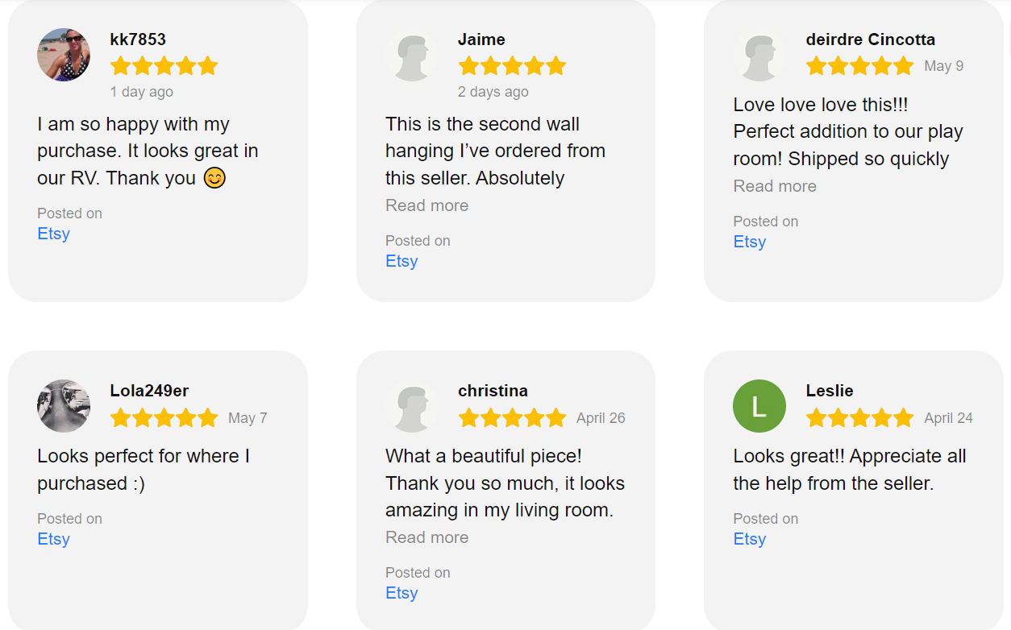Screen dimensions: 1011x630
Task: Click the star rating on christina's review
Action: pyautogui.click(x=512, y=417)
